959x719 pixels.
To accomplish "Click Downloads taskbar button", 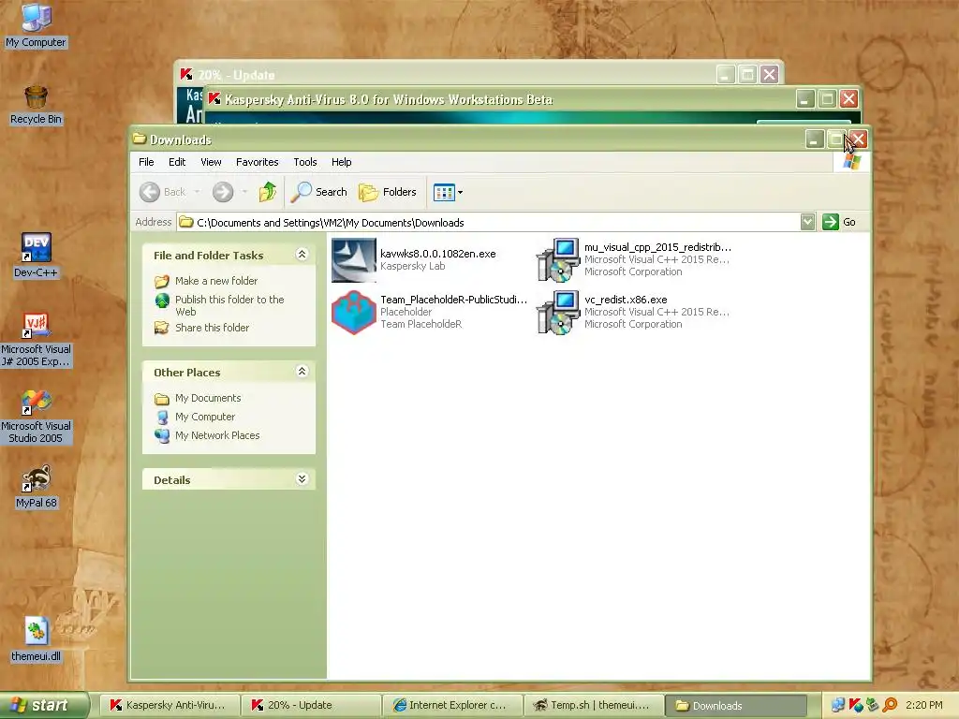I will coord(735,706).
